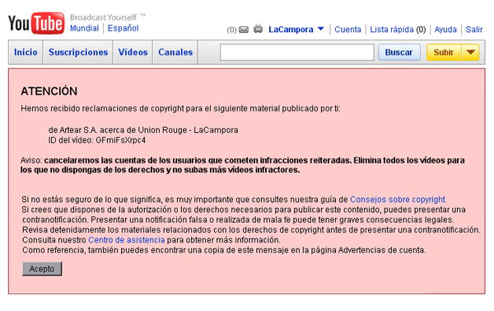Viewport: 494px width, 311px height.
Task: Click the video ID GFmiFsXrpc4 text
Action: [121, 140]
